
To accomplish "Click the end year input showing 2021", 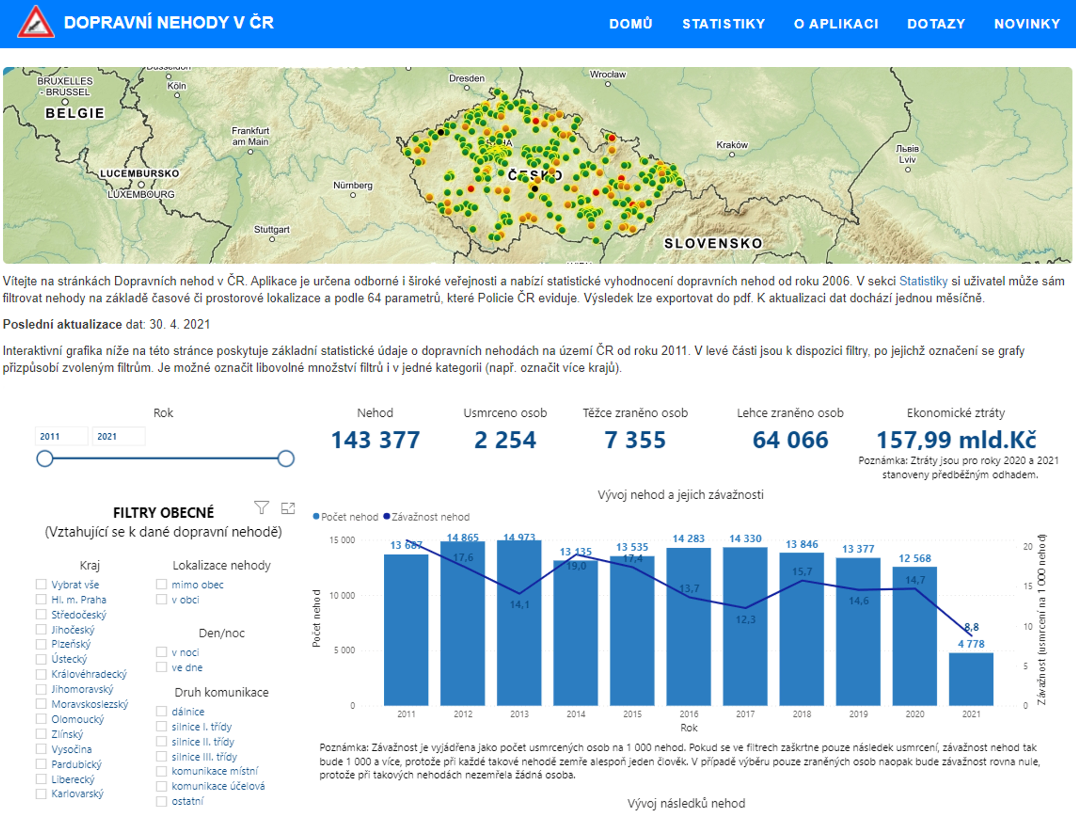I will pyautogui.click(x=118, y=436).
